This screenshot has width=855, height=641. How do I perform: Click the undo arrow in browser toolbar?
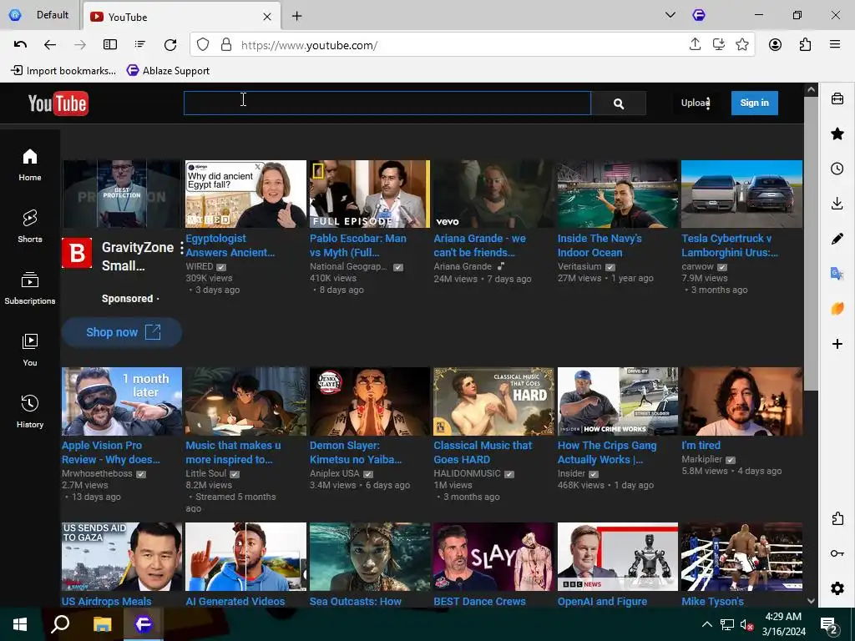click(x=20, y=45)
